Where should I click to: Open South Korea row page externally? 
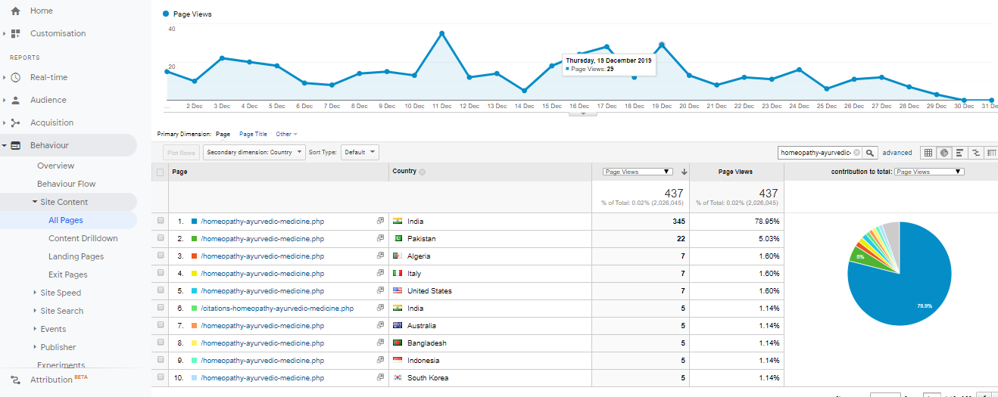click(380, 378)
